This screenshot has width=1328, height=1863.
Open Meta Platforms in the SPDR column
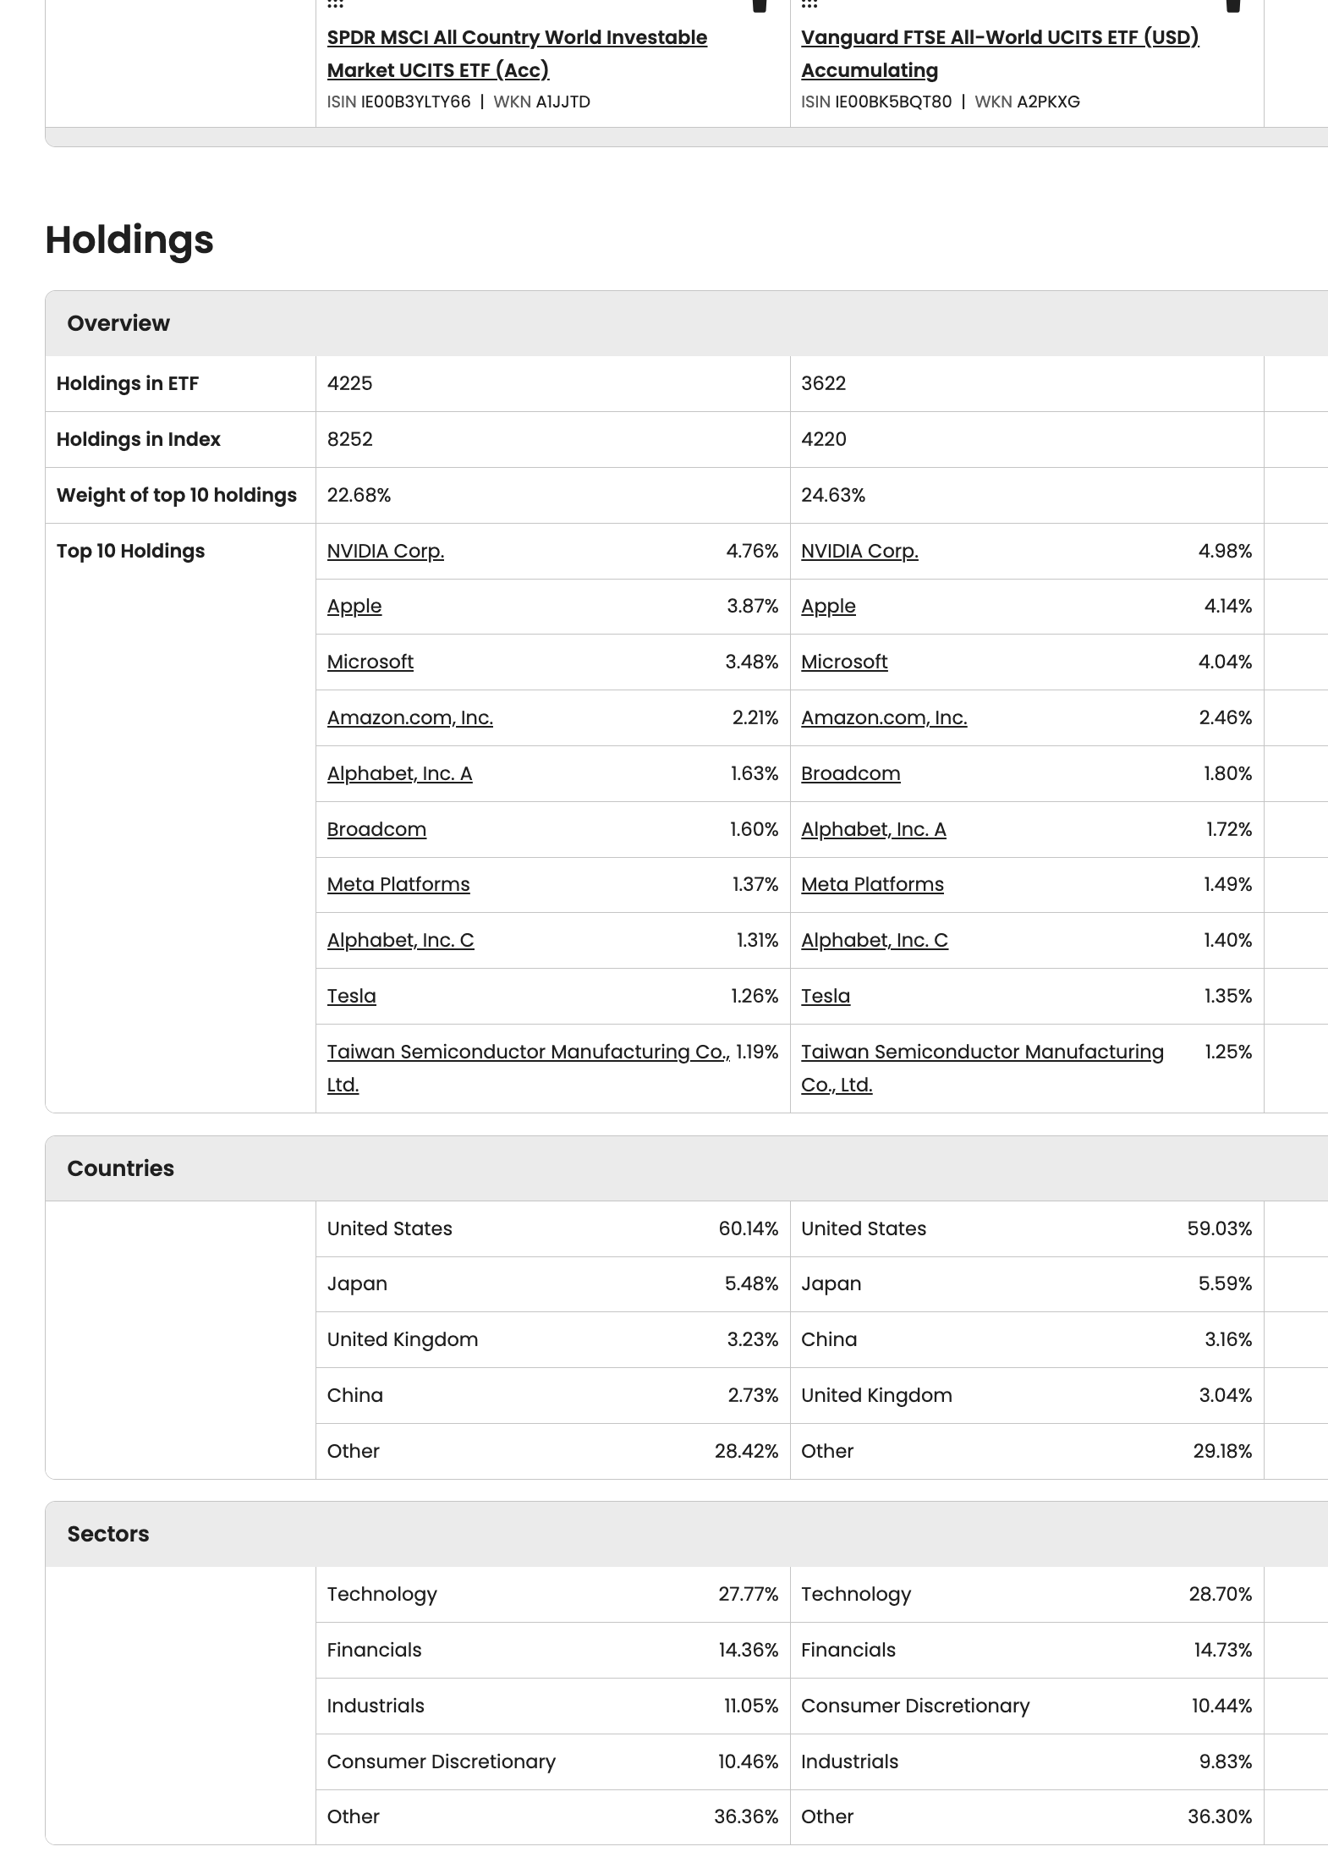[398, 884]
